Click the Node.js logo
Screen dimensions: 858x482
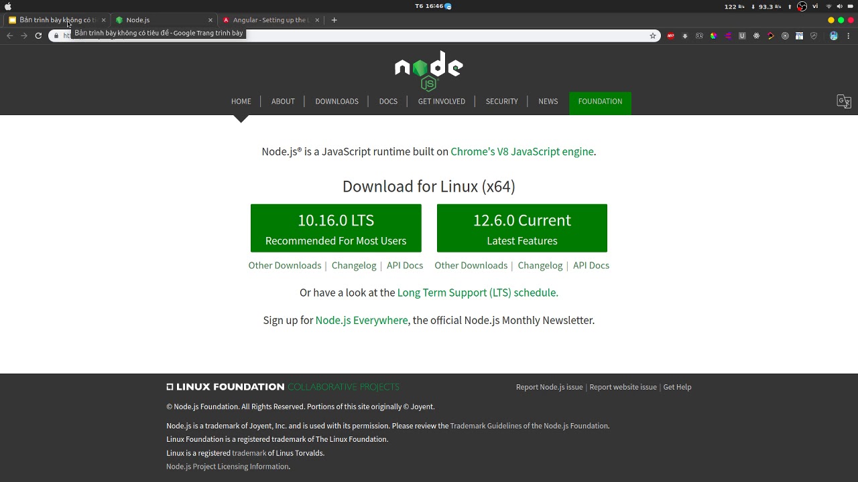point(429,70)
